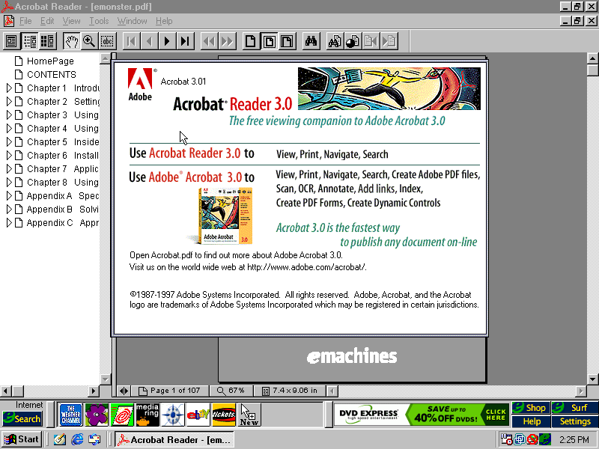The width and height of the screenshot is (599, 449).
Task: Select the Hand tool in toolbar
Action: [x=71, y=41]
